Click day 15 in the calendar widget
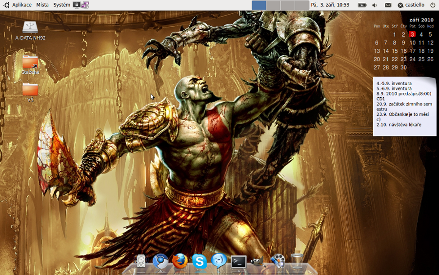The height and width of the screenshot is (275, 439). 395,51
